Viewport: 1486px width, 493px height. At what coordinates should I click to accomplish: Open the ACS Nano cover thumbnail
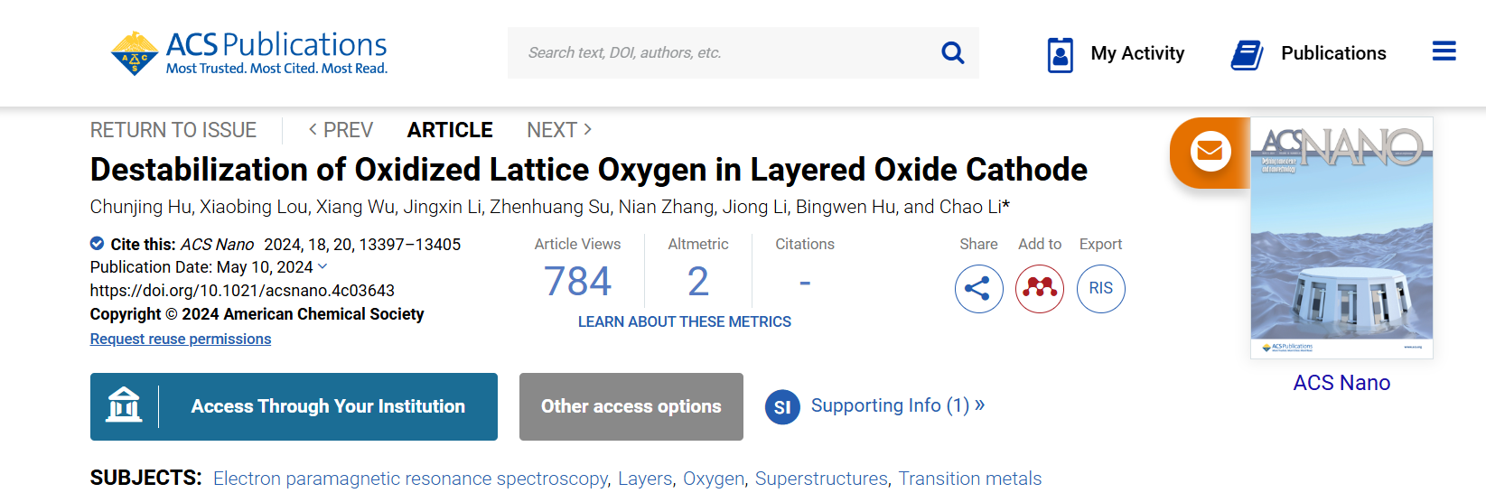pos(1341,237)
